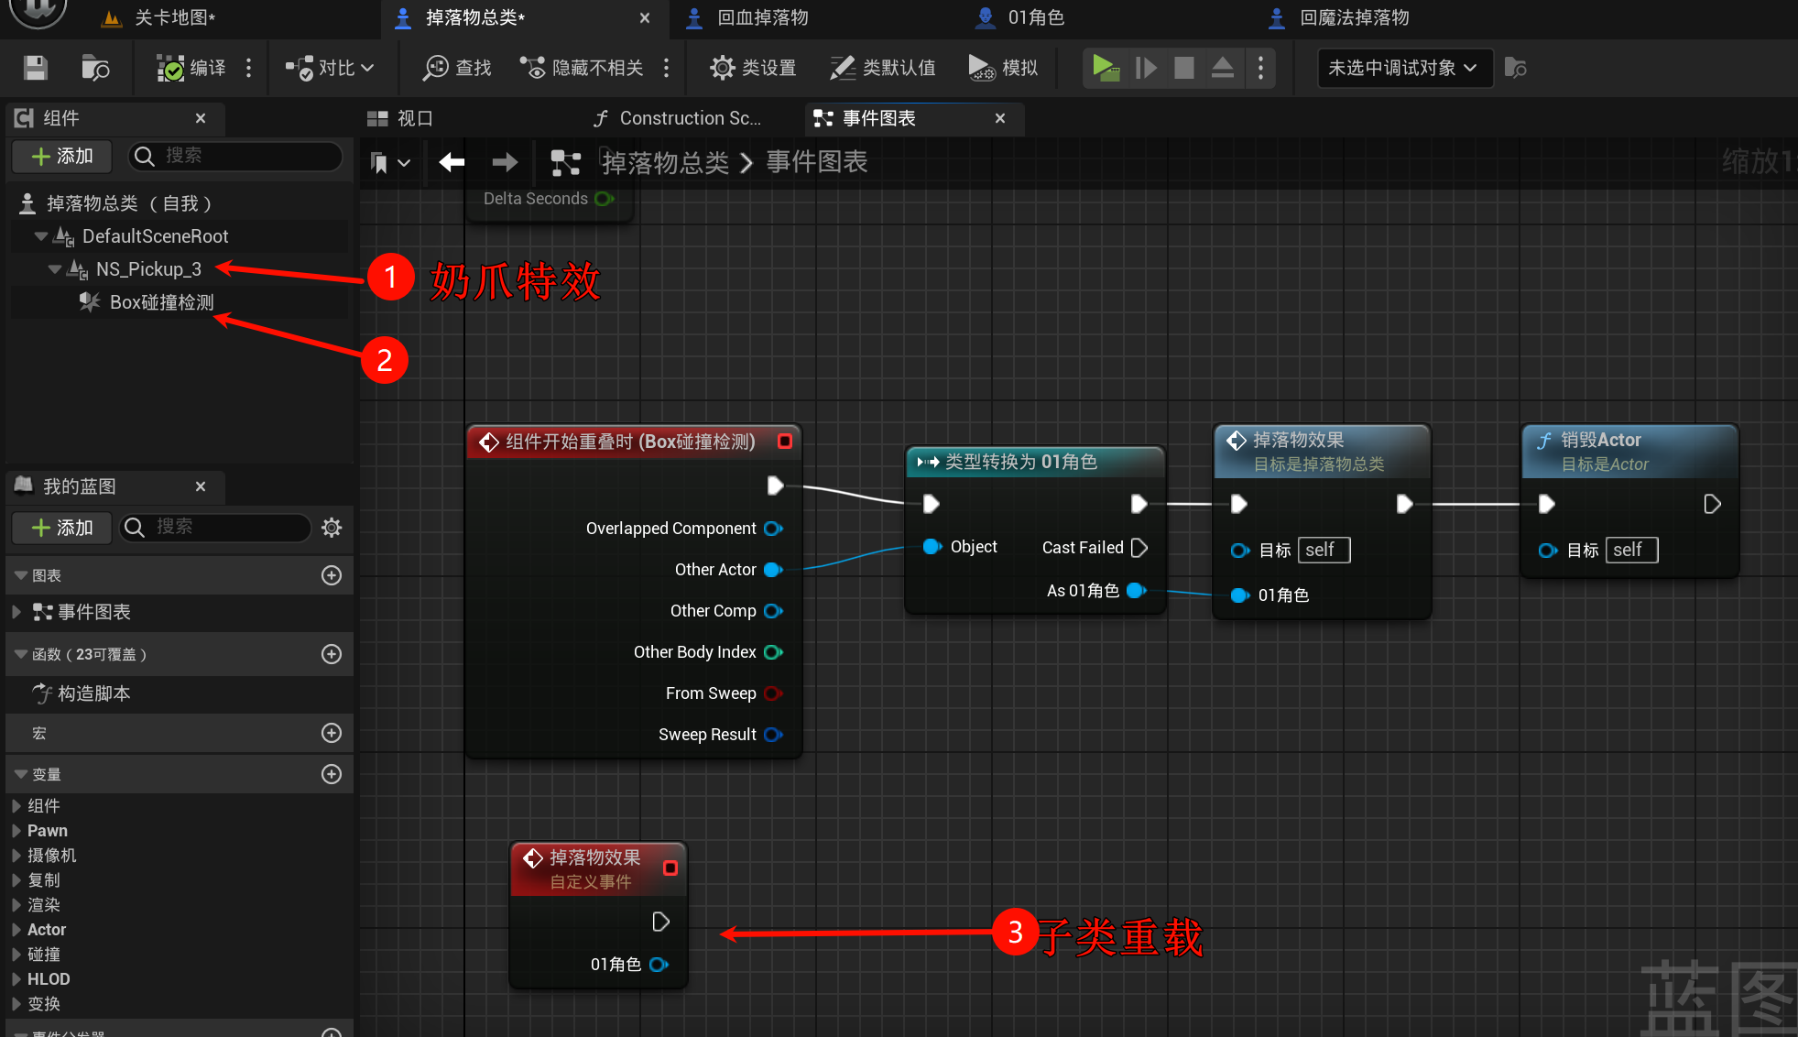The height and width of the screenshot is (1037, 1798).
Task: Open 未选中调试对象 debug object dropdown
Action: pos(1403,68)
